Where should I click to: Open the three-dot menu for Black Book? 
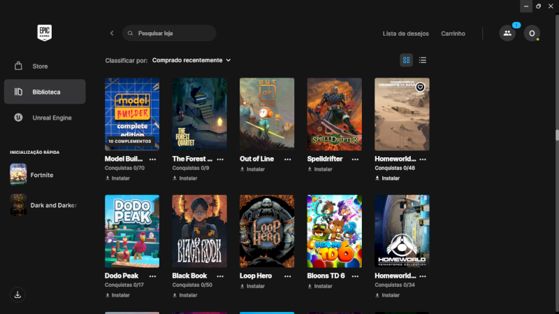pyautogui.click(x=220, y=276)
